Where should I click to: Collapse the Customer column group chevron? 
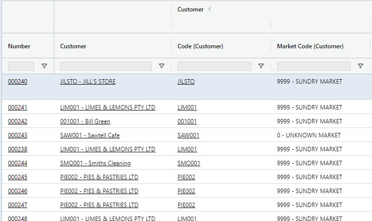pyautogui.click(x=210, y=9)
